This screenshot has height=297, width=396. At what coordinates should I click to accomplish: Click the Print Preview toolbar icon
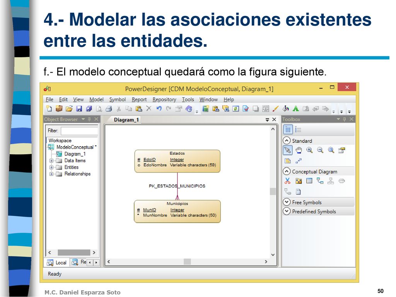coord(99,109)
